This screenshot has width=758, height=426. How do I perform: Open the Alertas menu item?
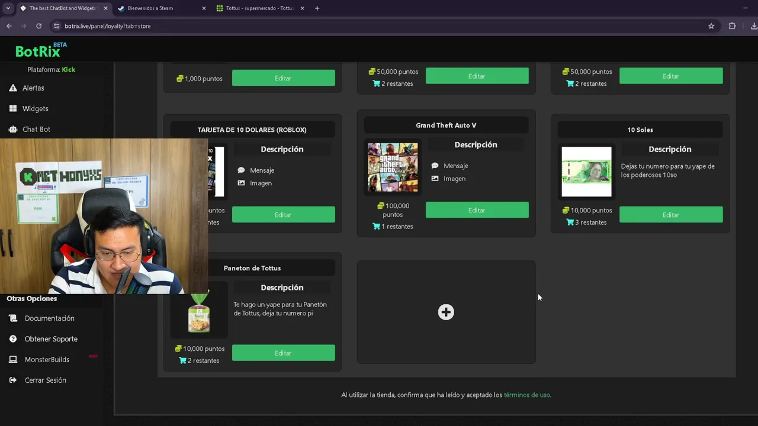(33, 88)
